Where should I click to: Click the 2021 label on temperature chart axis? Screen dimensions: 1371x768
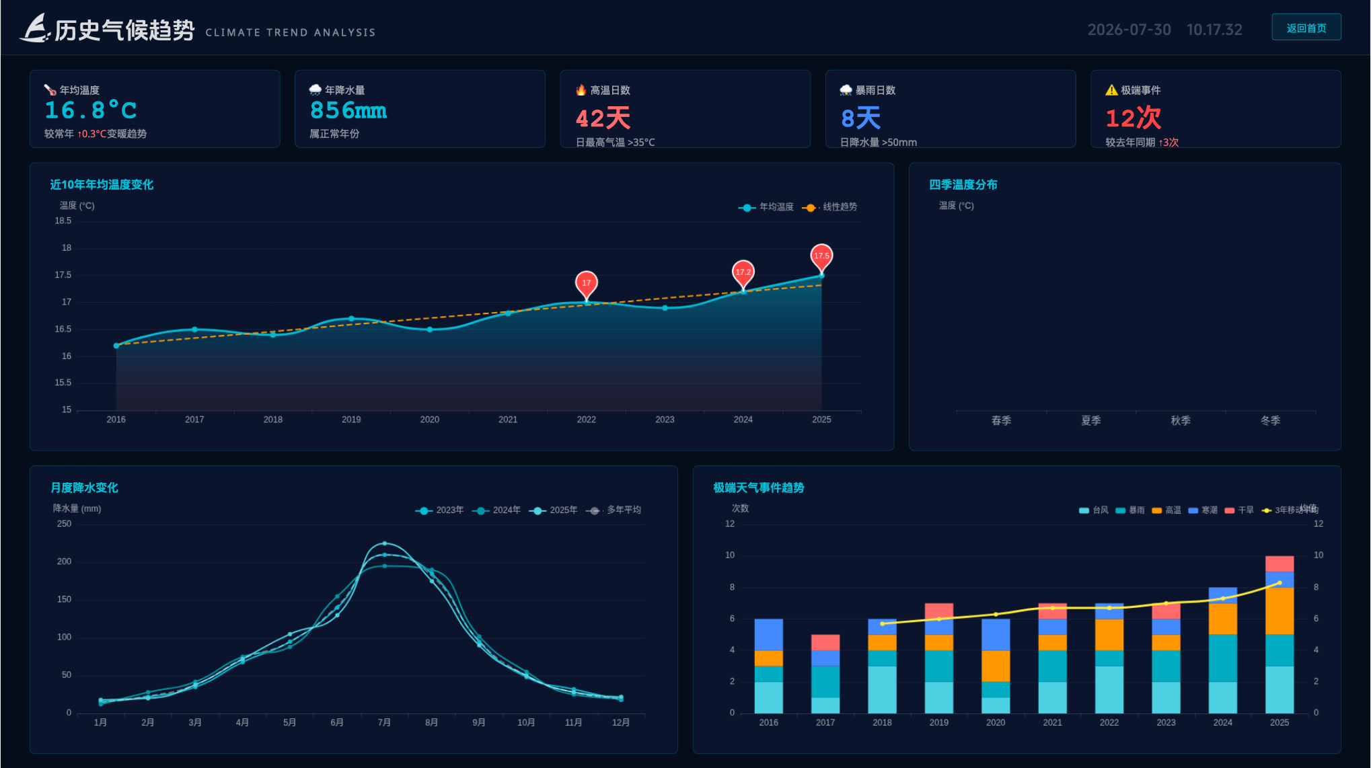pos(508,420)
